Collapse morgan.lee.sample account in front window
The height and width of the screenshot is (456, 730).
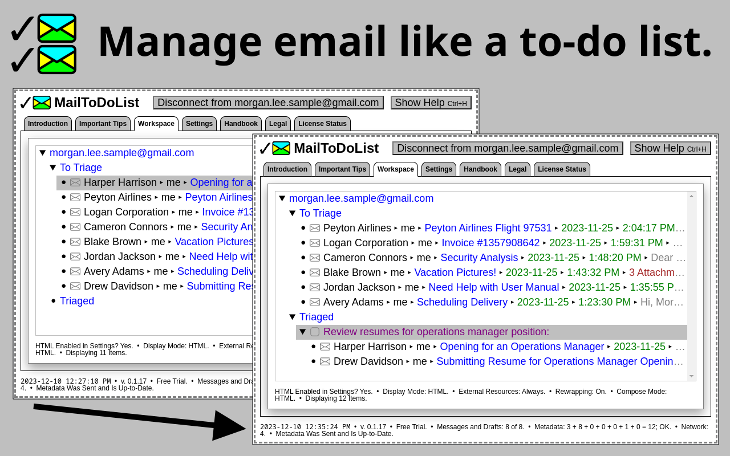tap(282, 198)
